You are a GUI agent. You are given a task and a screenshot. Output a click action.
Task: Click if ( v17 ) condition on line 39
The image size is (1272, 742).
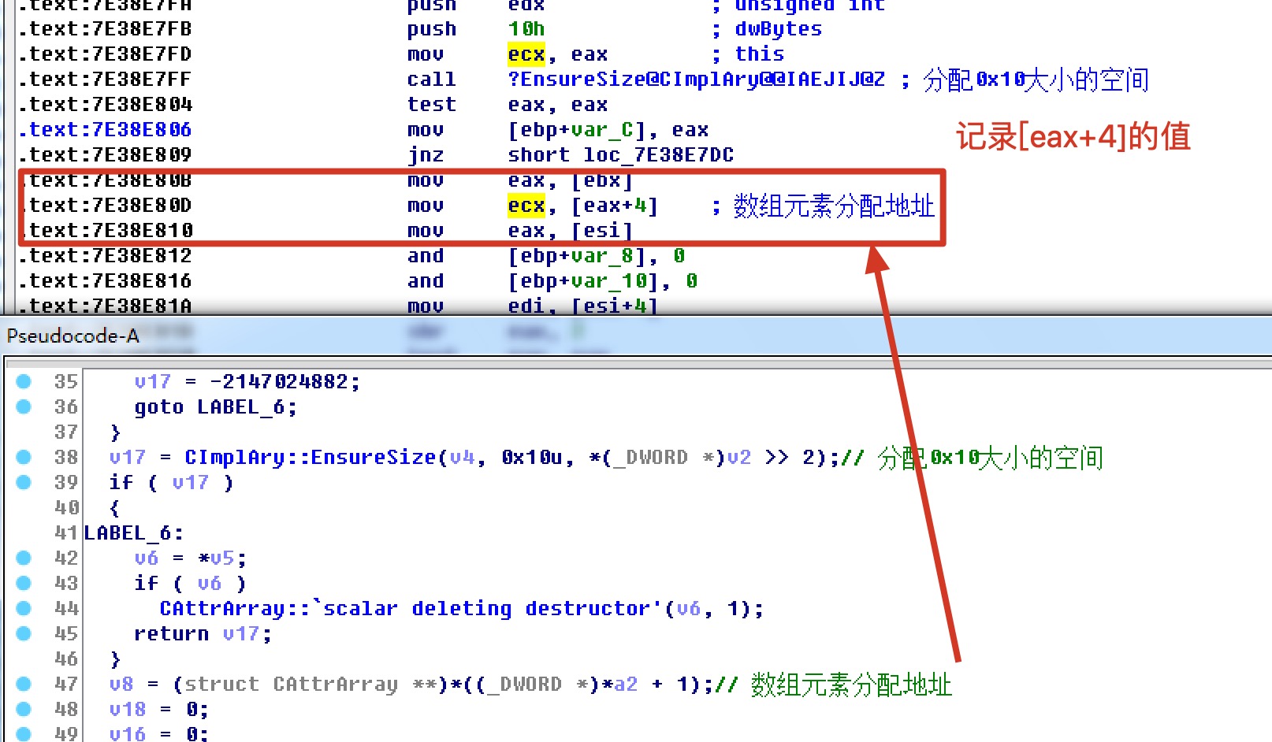click(x=172, y=483)
